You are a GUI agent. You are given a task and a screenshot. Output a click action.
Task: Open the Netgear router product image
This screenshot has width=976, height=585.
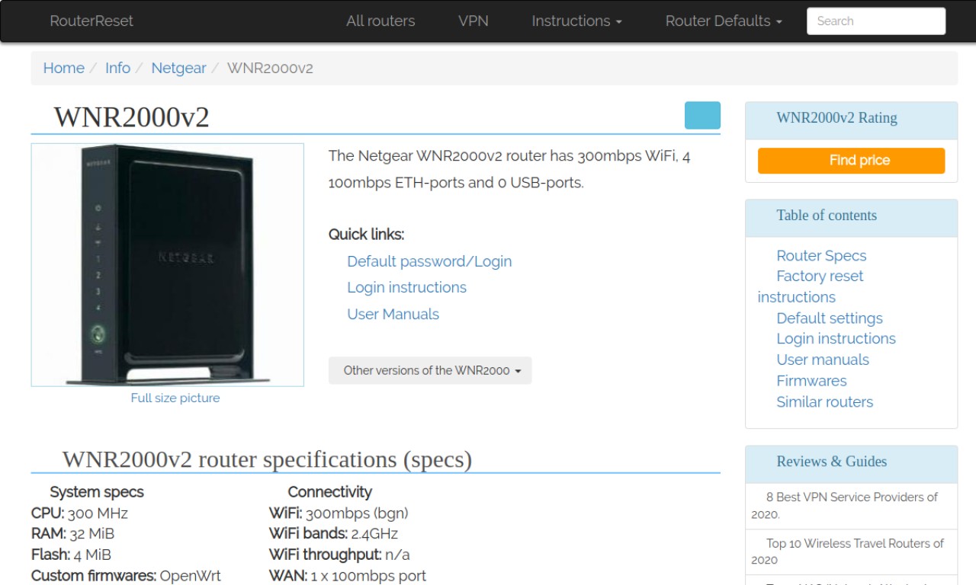point(168,264)
